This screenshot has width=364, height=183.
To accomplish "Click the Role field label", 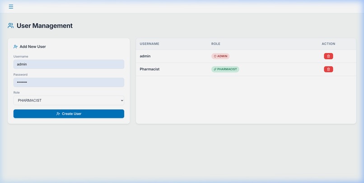I will (16, 93).
